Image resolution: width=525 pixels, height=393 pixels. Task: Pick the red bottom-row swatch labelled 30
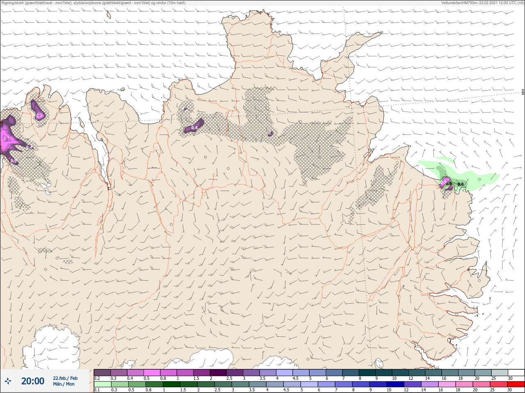(x=516, y=384)
